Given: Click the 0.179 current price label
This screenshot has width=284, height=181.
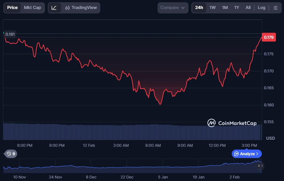Looking at the screenshot, I should (x=269, y=37).
